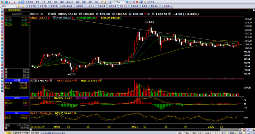Viewport: 255px width, 134px height.
Task: Open 大盤綜合 shortcut
Action: pyautogui.click(x=89, y=6)
